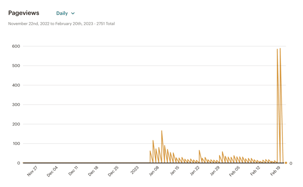Viewport: 303px width, 187px height.
Task: Click the 600 y-axis label
Action: [16, 46]
